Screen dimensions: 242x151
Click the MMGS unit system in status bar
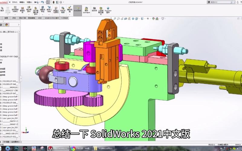click(238, 145)
